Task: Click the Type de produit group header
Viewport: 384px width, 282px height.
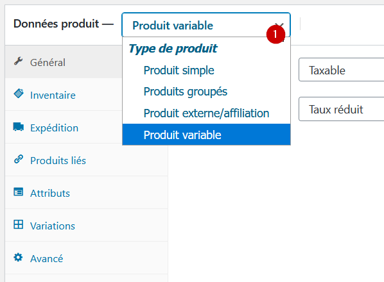Action: pyautogui.click(x=173, y=48)
